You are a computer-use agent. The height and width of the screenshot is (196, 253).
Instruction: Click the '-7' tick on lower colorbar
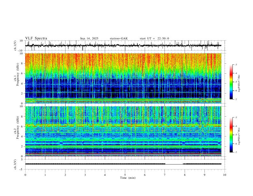pos(235,152)
